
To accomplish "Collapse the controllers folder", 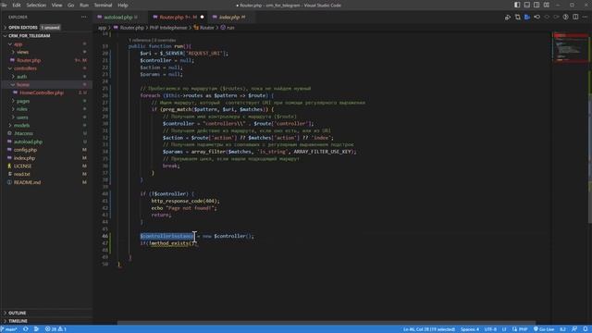I will [x=46, y=68].
